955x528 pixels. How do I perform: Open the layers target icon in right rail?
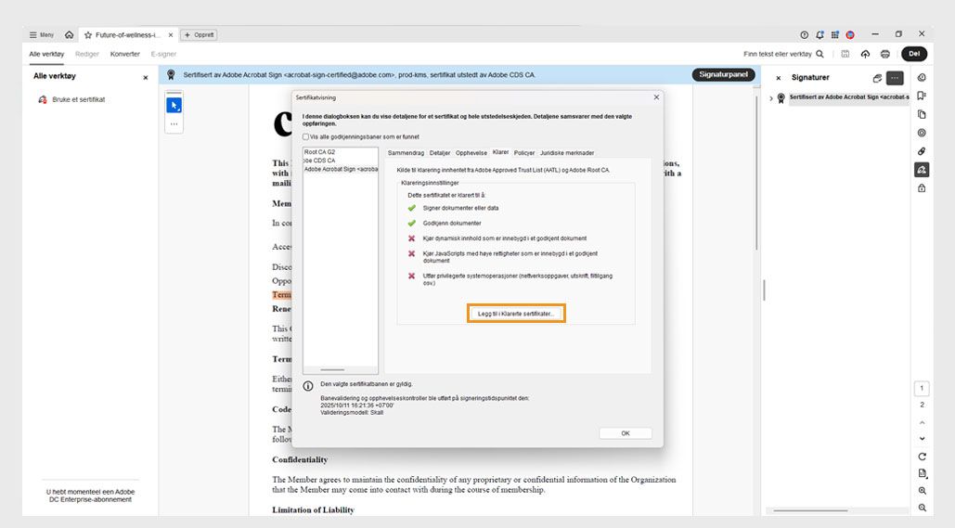click(x=922, y=133)
